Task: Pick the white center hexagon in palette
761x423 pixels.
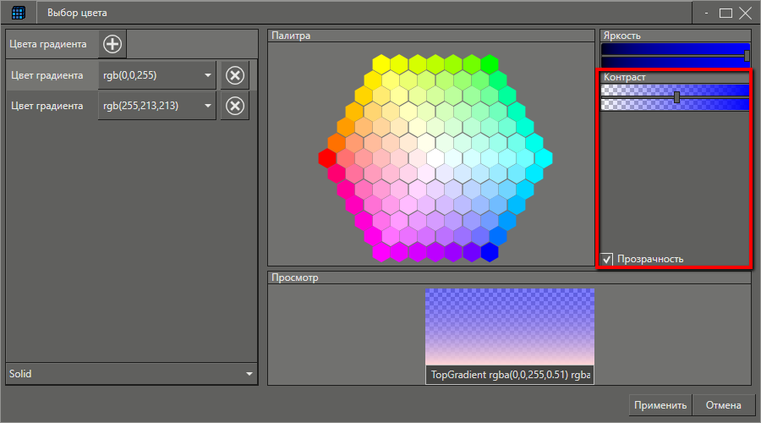Action: click(435, 158)
